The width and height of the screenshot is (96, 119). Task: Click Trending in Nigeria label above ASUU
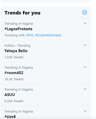[x=19, y=90]
